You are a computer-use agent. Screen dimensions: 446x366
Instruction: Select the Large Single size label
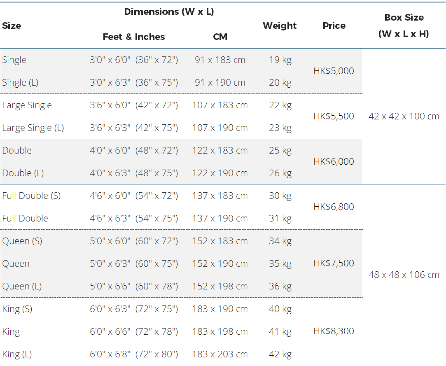coord(27,105)
